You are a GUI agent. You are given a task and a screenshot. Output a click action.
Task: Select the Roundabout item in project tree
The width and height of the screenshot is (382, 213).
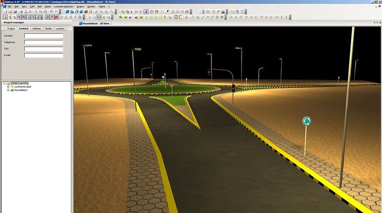click(21, 90)
